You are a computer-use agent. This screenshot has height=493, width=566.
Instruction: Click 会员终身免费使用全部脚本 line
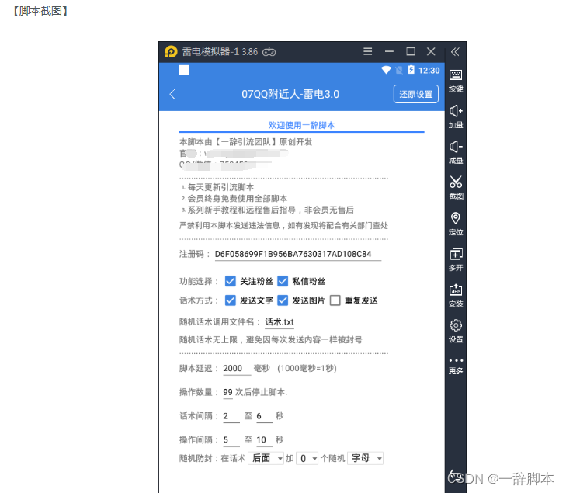tap(237, 199)
